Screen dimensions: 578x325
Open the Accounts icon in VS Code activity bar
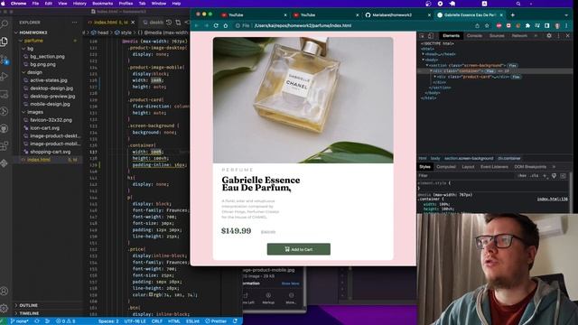tap(5, 291)
